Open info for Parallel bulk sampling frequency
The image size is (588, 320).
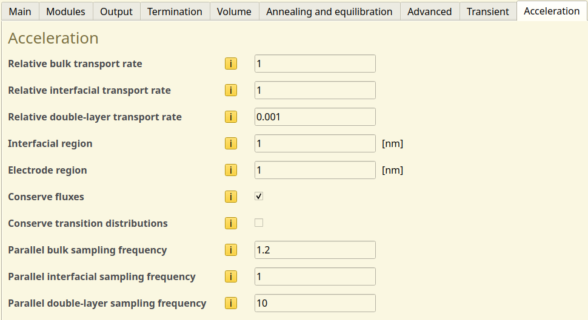231,250
